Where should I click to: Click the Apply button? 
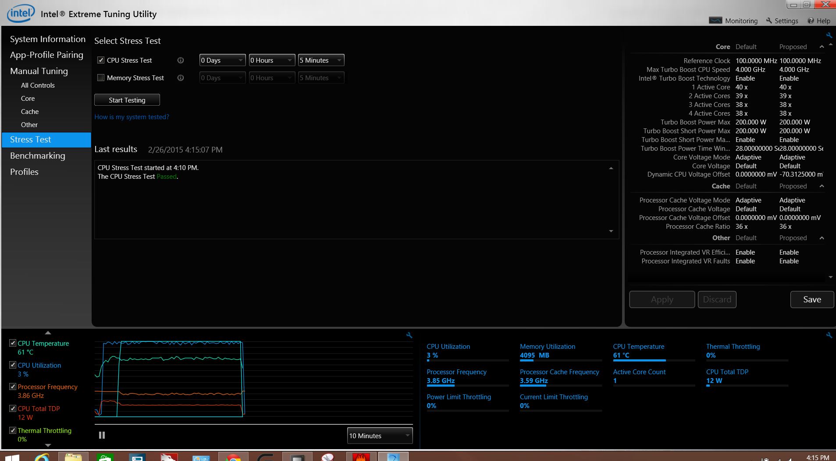tap(662, 299)
